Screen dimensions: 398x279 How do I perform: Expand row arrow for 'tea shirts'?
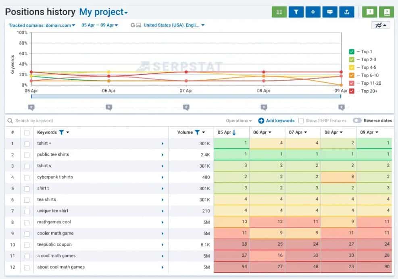tap(163, 200)
